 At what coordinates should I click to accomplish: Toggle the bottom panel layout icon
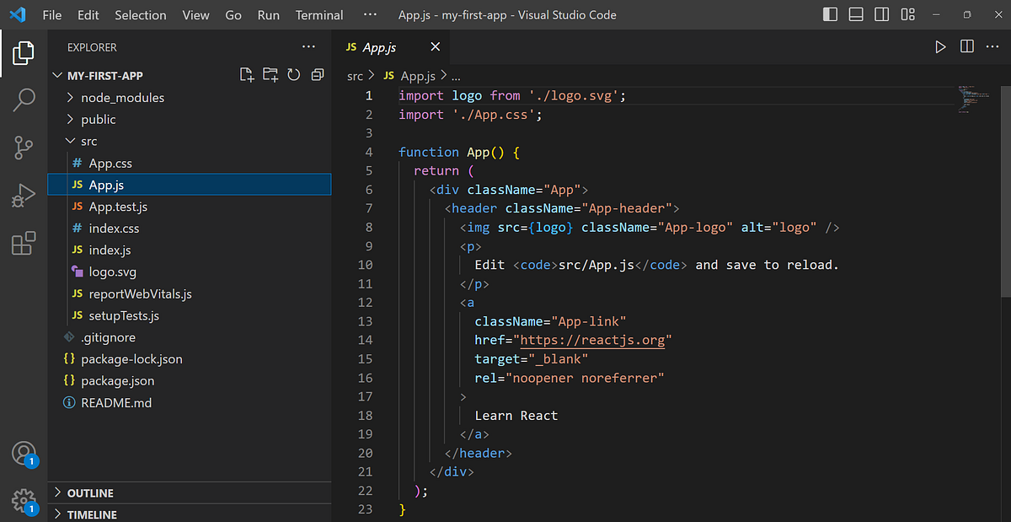[x=856, y=14]
